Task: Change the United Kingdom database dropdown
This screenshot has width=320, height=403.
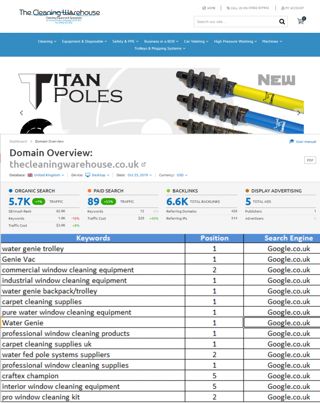Action: (49, 175)
